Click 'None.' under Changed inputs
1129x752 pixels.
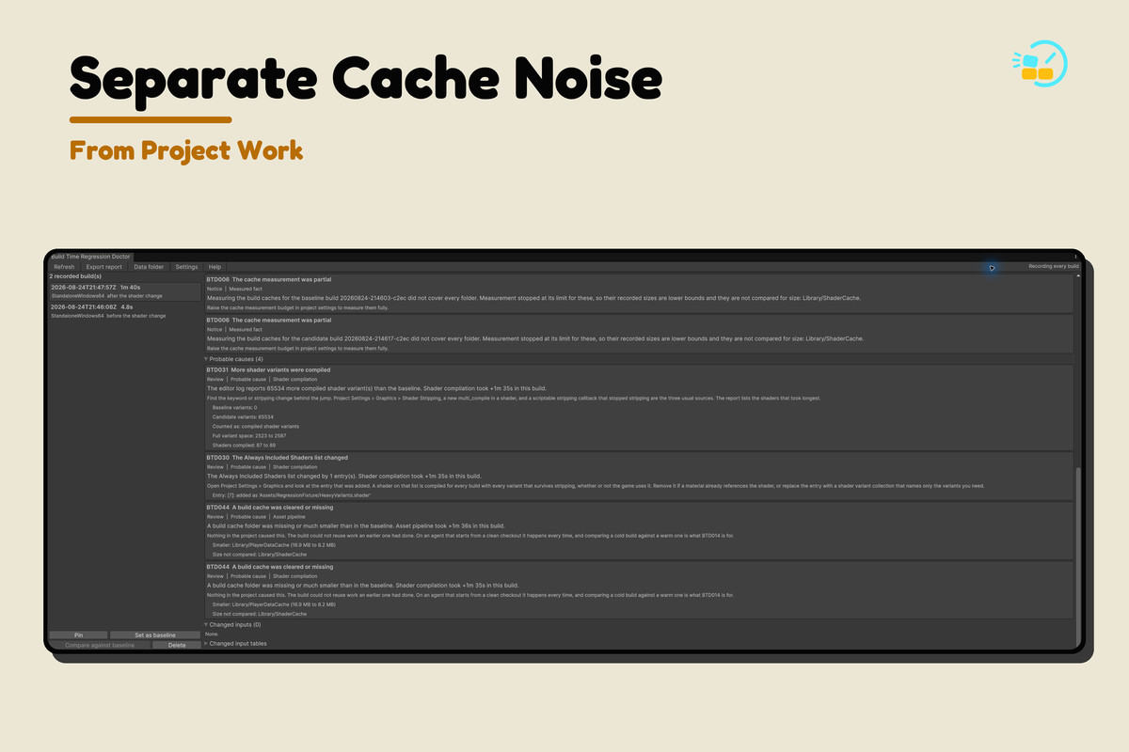point(212,634)
